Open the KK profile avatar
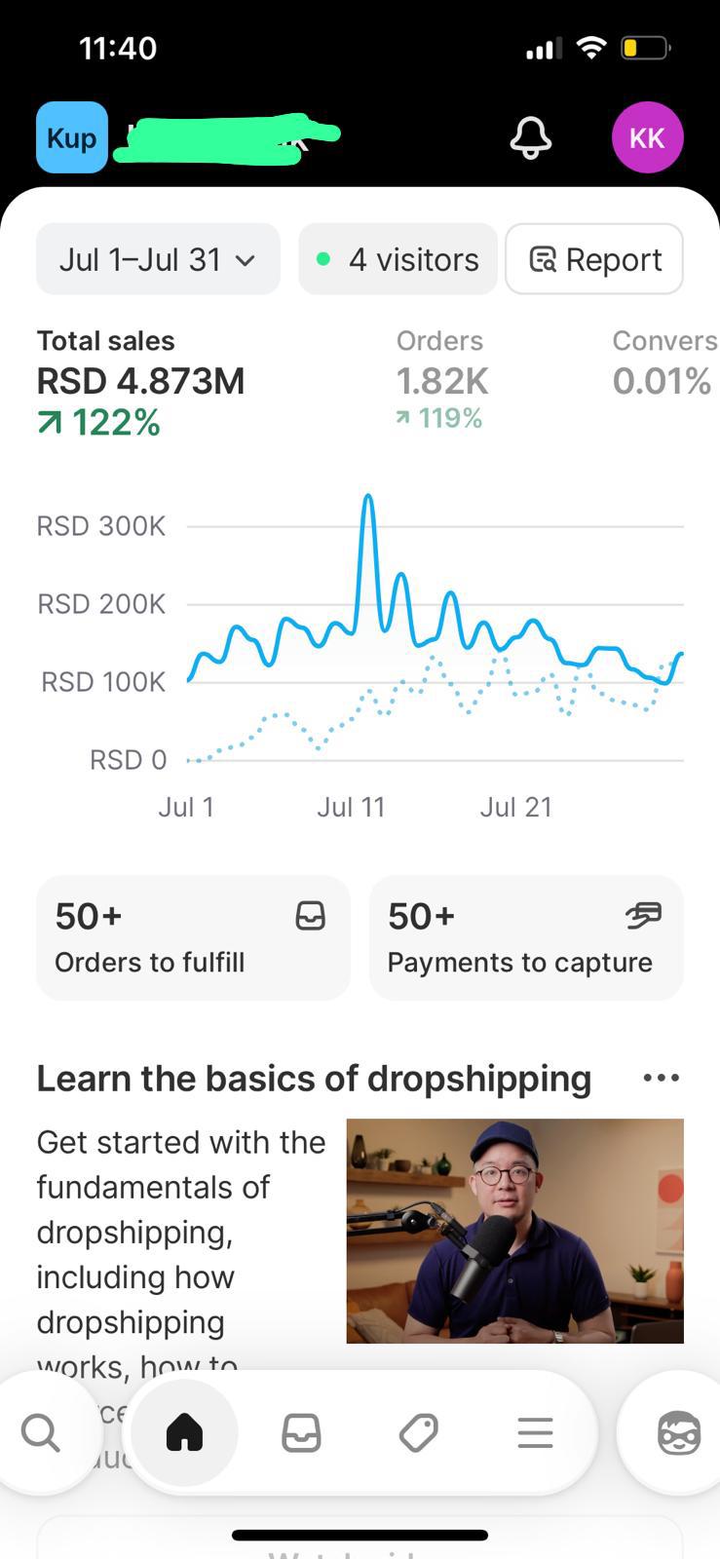The width and height of the screenshot is (720, 1559). pos(647,138)
